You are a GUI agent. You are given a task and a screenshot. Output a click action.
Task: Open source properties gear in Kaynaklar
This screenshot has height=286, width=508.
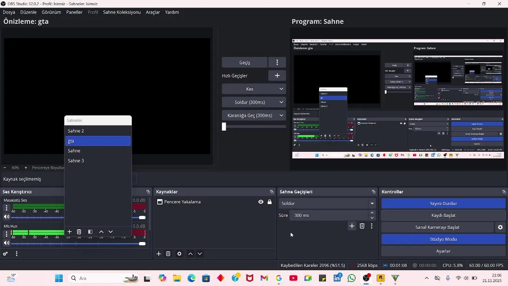coord(179,254)
